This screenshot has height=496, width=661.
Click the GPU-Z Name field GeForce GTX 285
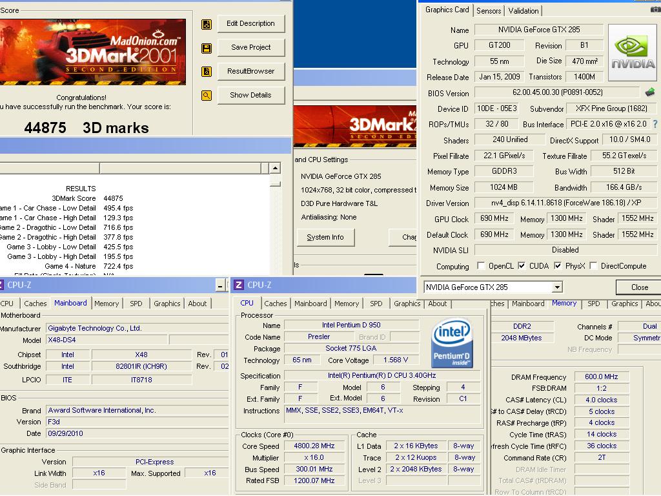[x=539, y=30]
